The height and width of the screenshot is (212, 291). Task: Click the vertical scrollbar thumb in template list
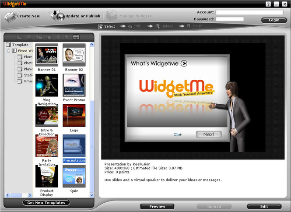[x=92, y=146]
